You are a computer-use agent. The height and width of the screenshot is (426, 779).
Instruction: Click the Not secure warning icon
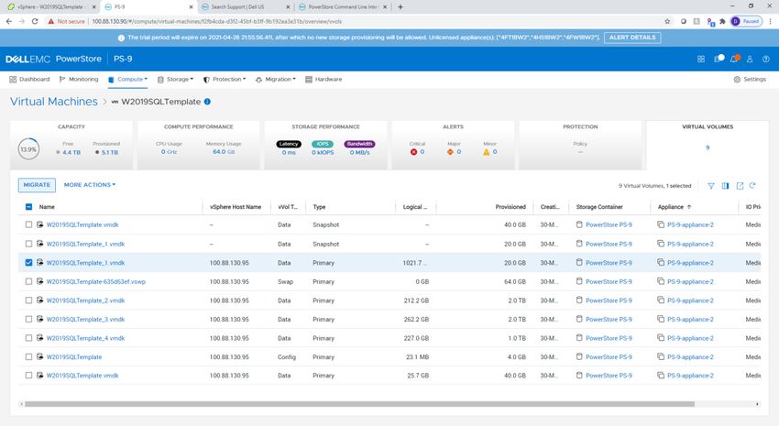(50, 21)
